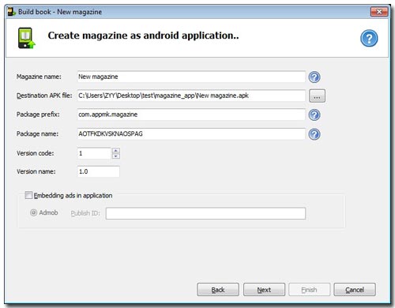Click the Version code field
Viewport: 395px width, 308px height.
click(x=94, y=153)
